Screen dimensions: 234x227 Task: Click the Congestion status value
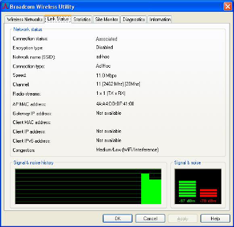[x=128, y=149]
